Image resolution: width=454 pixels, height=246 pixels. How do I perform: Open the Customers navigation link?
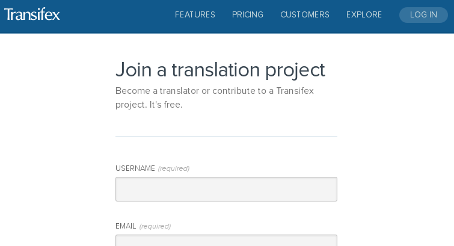click(x=305, y=15)
